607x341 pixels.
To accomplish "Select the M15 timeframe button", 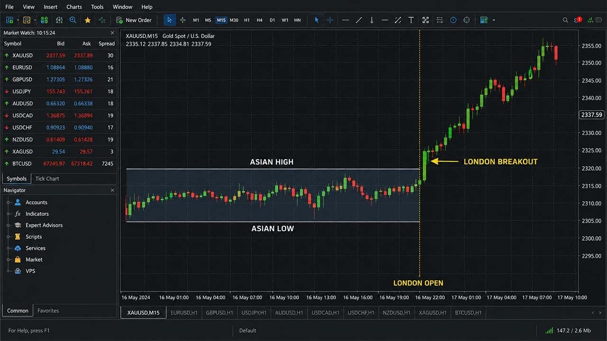I will click(221, 20).
